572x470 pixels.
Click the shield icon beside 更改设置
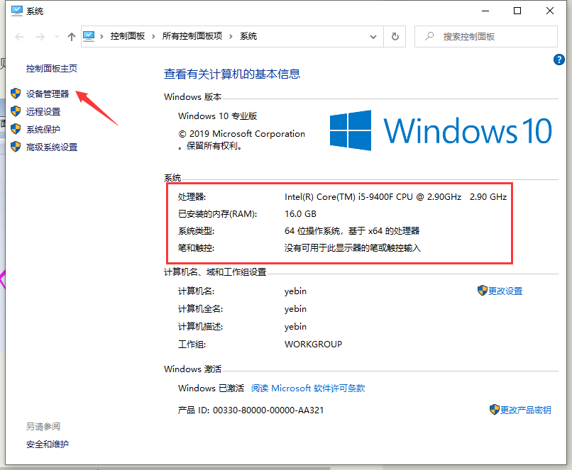(483, 291)
